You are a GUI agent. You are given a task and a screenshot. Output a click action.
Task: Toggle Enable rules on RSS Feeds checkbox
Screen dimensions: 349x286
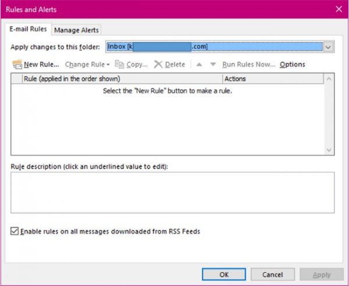(15, 231)
